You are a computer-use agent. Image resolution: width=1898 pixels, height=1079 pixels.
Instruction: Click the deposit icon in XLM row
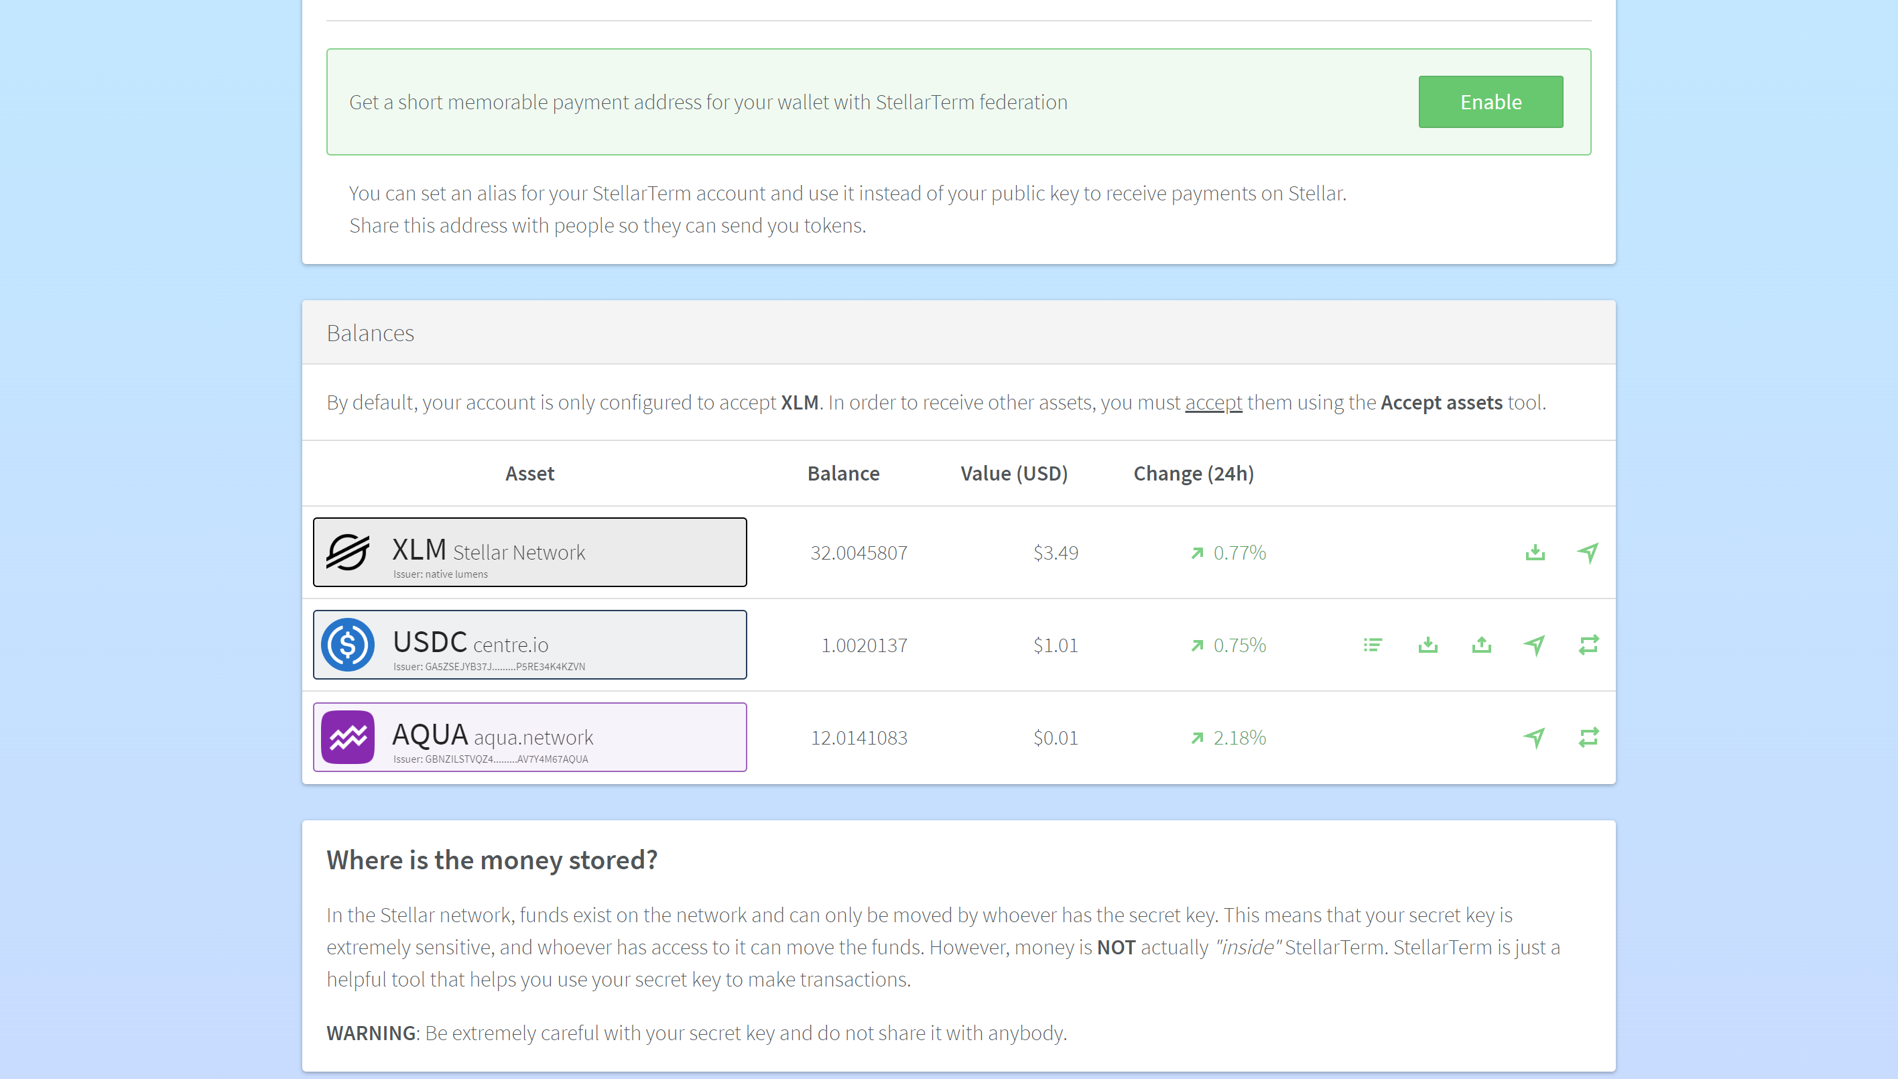pos(1535,553)
